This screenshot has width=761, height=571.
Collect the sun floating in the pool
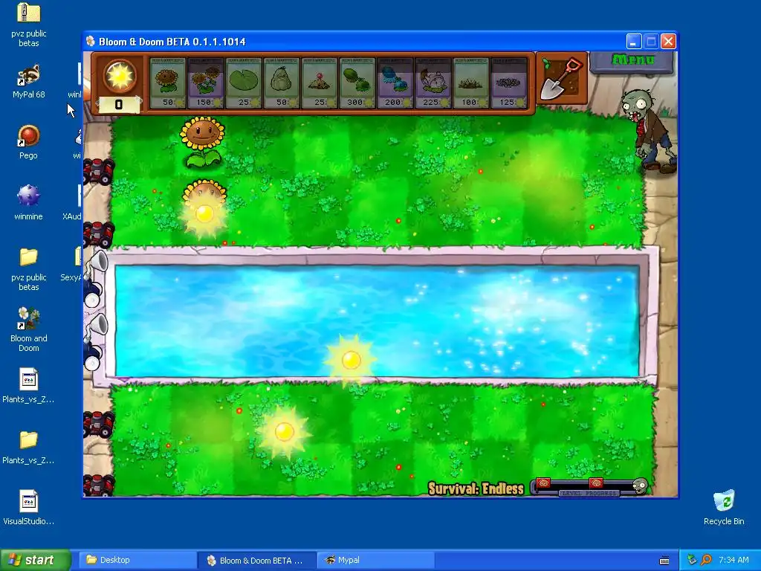pyautogui.click(x=351, y=361)
